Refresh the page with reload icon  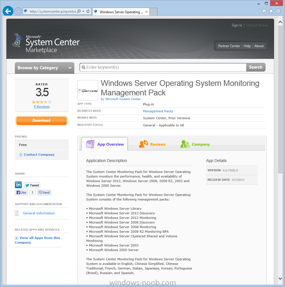(88, 11)
